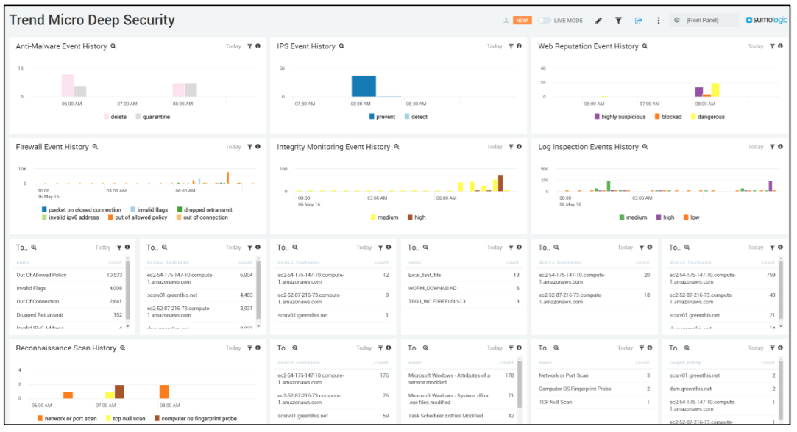Select the WORM_DOWNAD.AD row
Screen dimensions: 797x432
(x=463, y=288)
